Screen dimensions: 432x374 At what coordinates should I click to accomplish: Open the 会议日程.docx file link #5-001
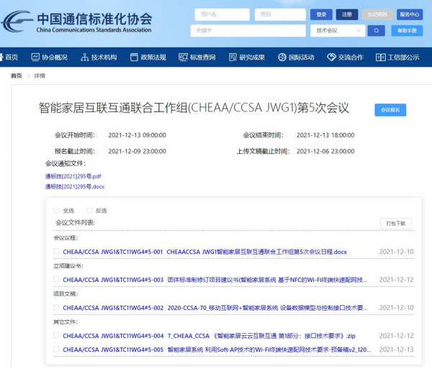click(x=204, y=252)
